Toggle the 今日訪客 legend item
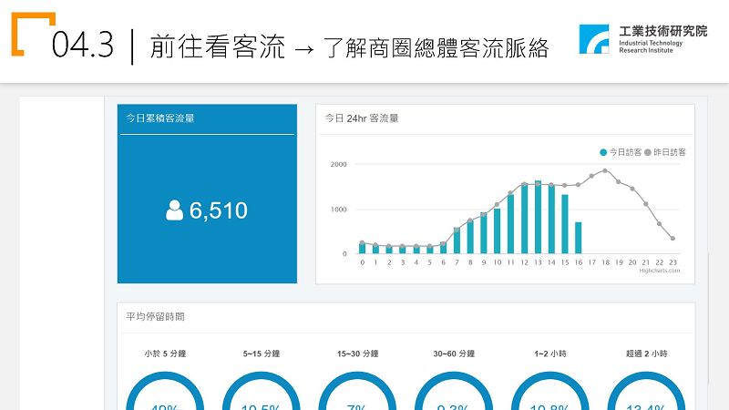Screen dimensions: 729x410 pyautogui.click(x=621, y=152)
